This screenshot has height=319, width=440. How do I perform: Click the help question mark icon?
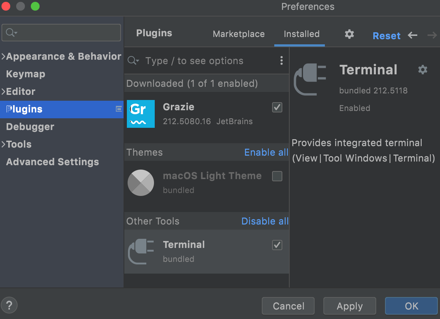tap(9, 305)
